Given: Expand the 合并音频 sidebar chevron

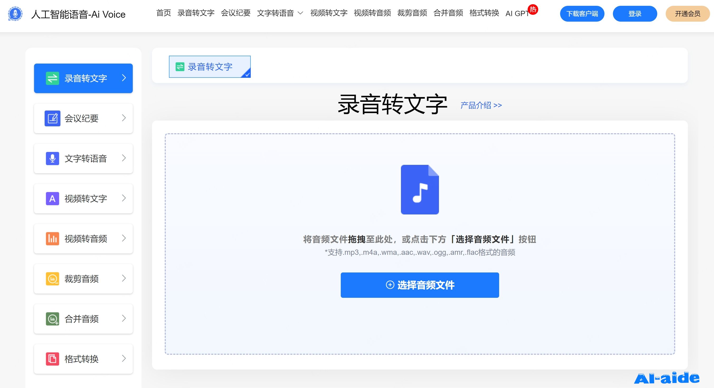Looking at the screenshot, I should [x=124, y=318].
